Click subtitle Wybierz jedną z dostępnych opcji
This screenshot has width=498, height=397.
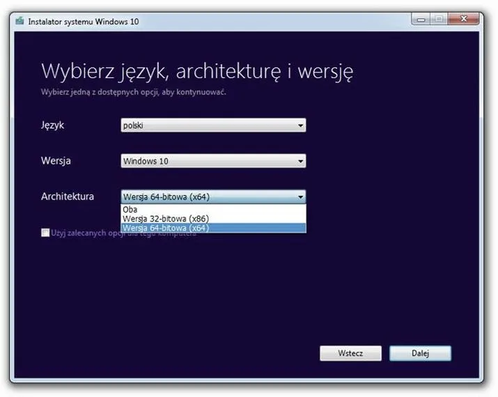pos(134,92)
